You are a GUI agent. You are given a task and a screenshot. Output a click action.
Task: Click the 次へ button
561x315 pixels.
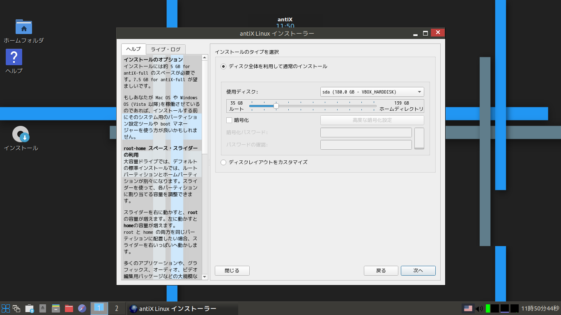(418, 271)
